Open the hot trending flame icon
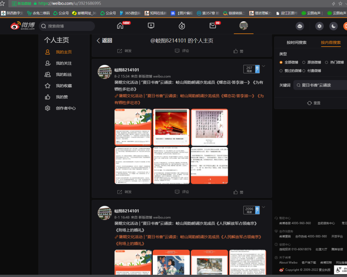Viewport: 347px width, 277px height. point(182,26)
